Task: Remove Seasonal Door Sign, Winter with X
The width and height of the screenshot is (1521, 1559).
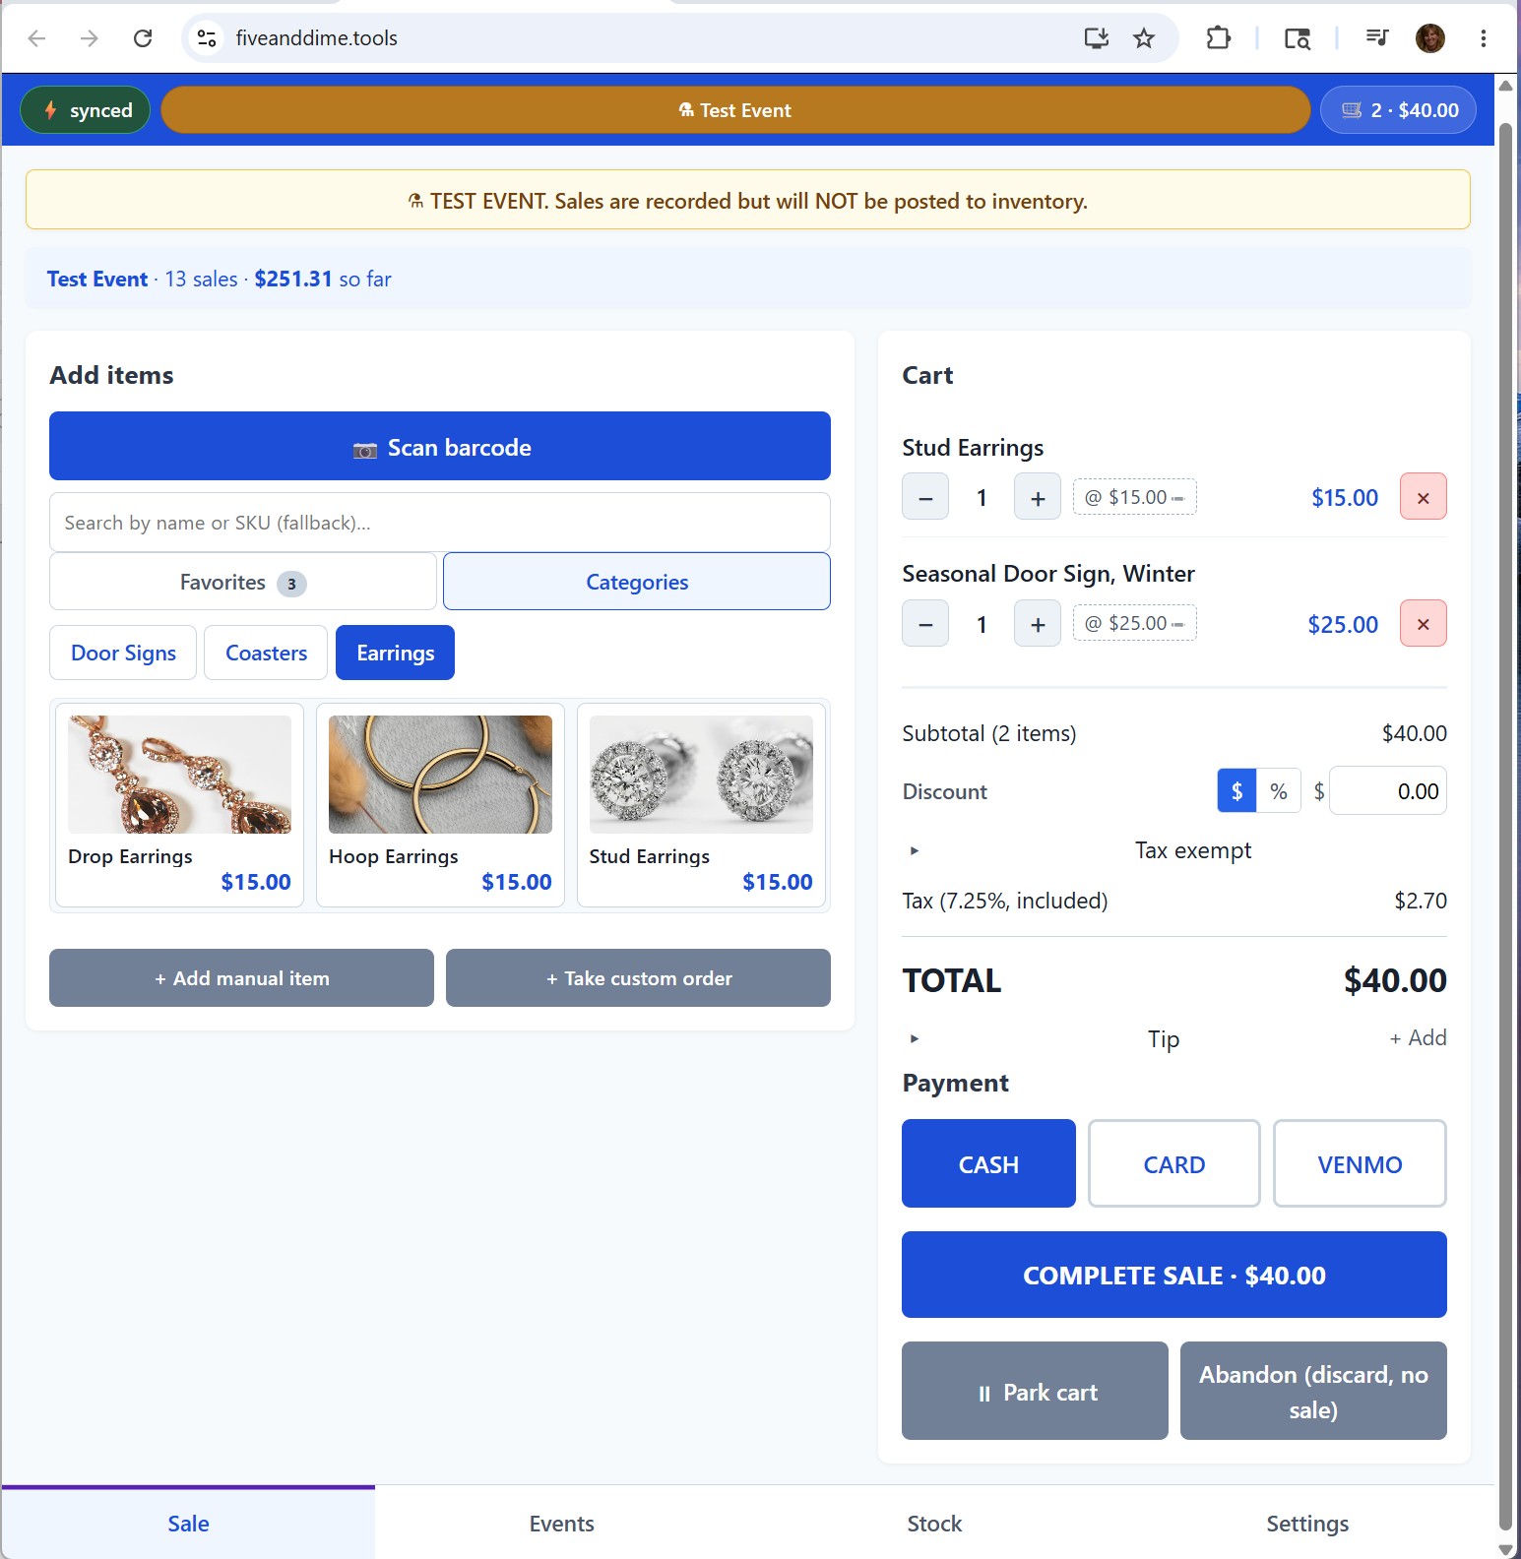Action: click(1424, 624)
